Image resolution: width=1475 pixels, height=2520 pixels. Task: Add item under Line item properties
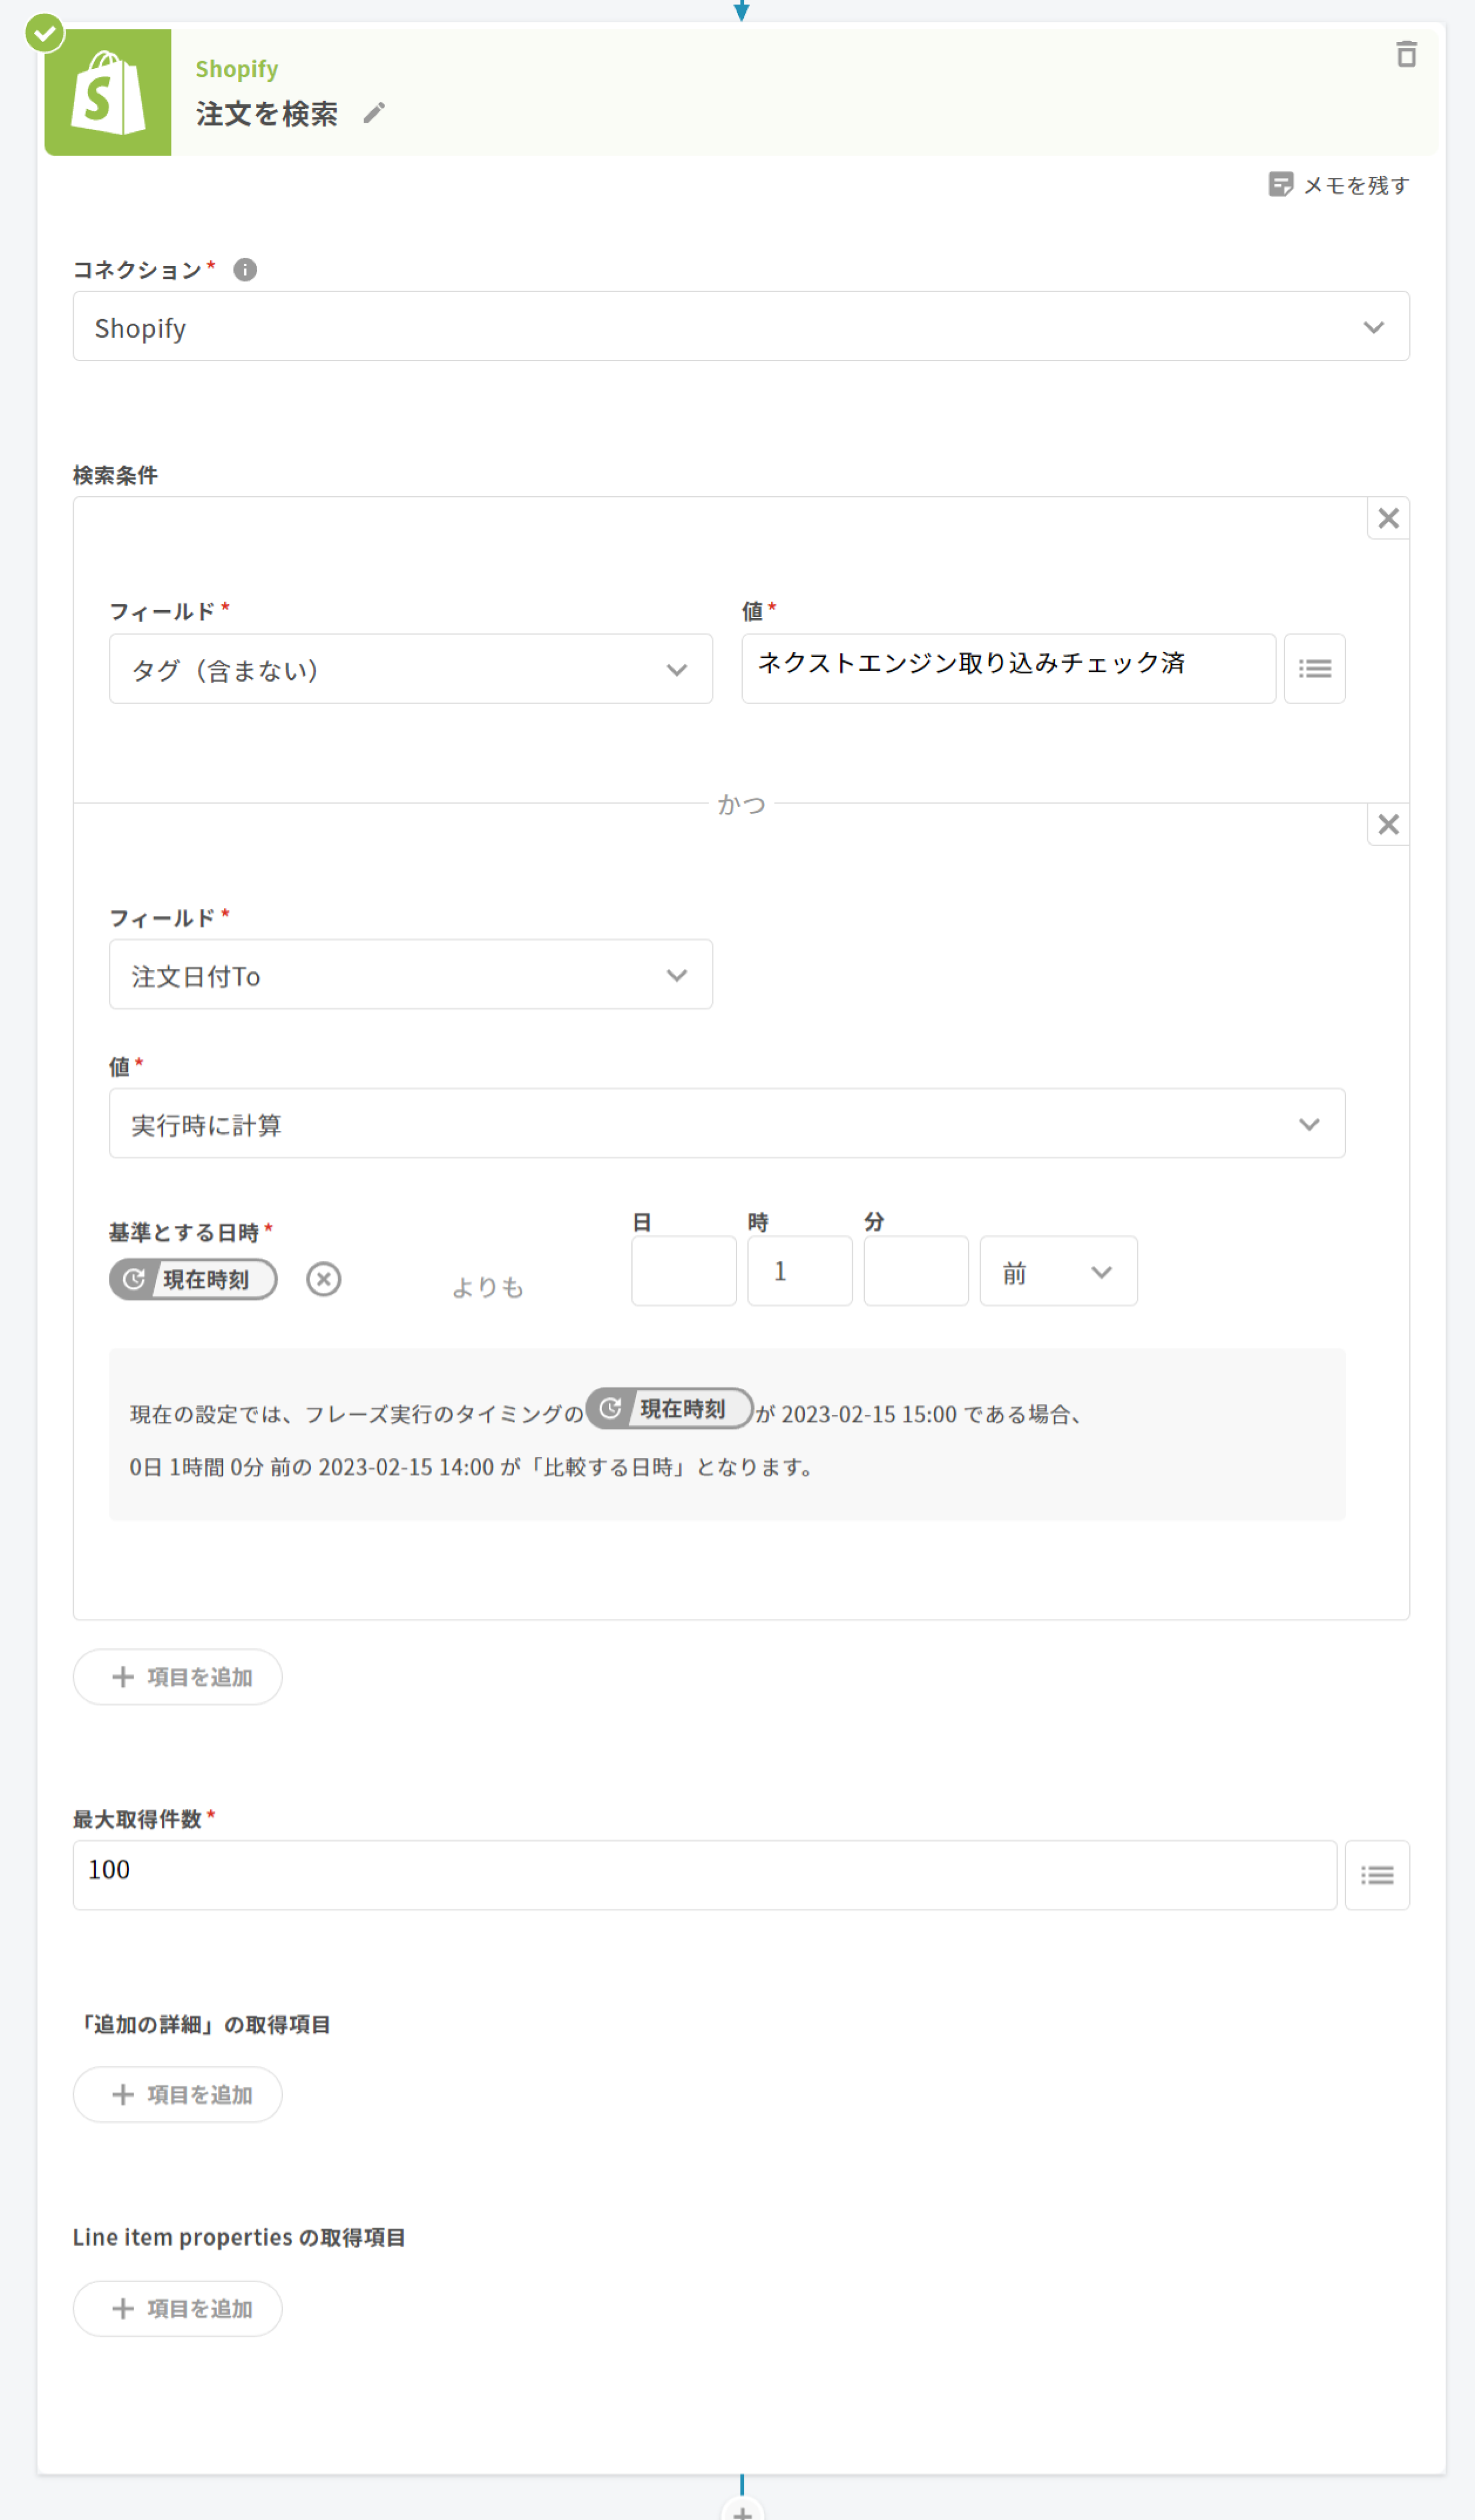pos(178,2308)
